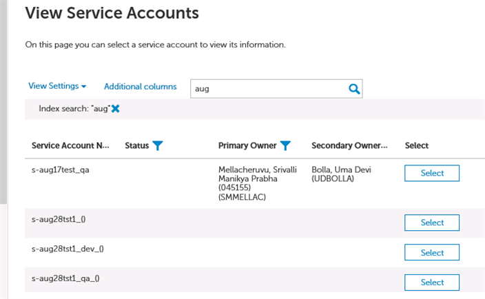
Task: Click the vertical scrollbar on left edge
Action: point(3,102)
